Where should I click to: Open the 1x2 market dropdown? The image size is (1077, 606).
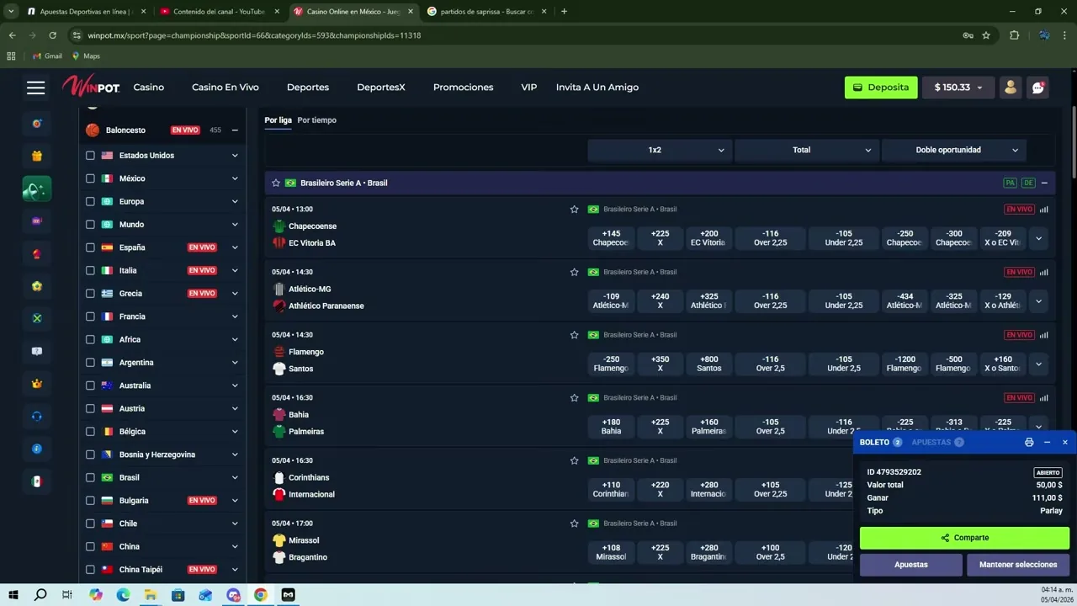tap(659, 150)
